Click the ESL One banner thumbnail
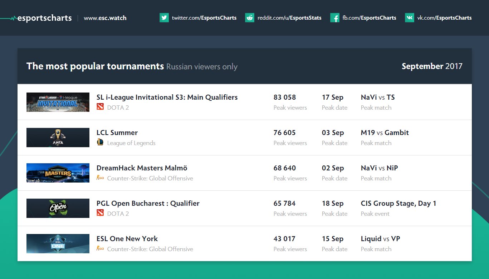 [58, 244]
